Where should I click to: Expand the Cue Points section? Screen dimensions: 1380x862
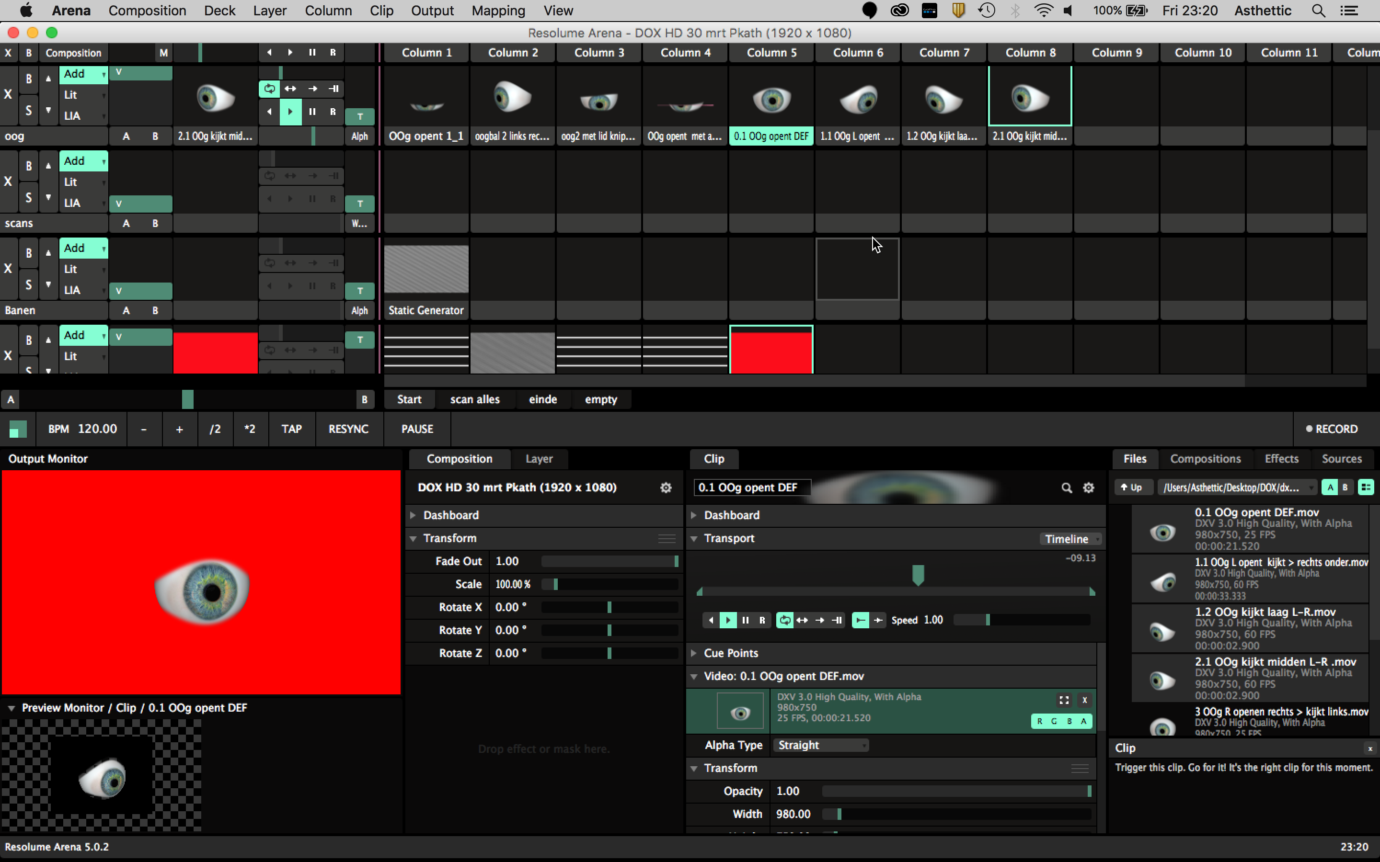pos(730,653)
